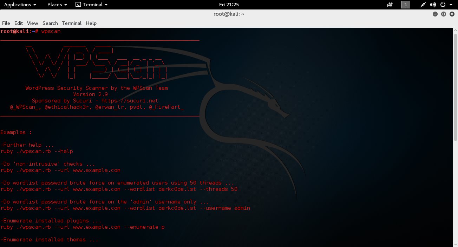Image resolution: width=458 pixels, height=247 pixels.
Task: Click '-Enumerate installed themes ...' line
Action: (x=49, y=240)
